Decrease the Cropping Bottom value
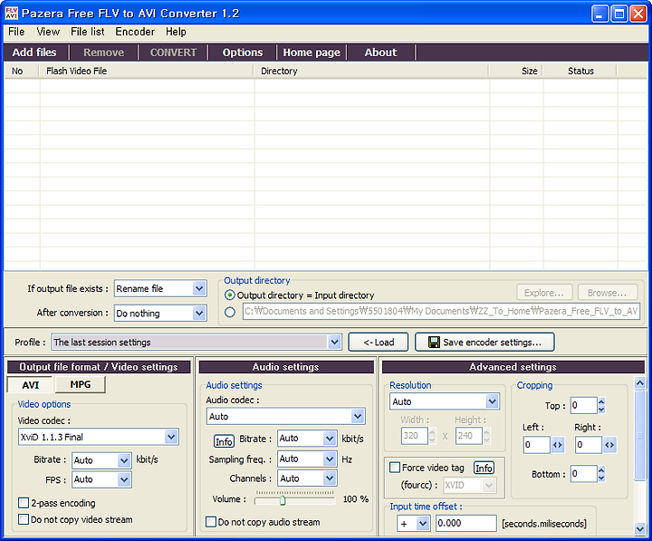This screenshot has width=652, height=541. tap(601, 478)
